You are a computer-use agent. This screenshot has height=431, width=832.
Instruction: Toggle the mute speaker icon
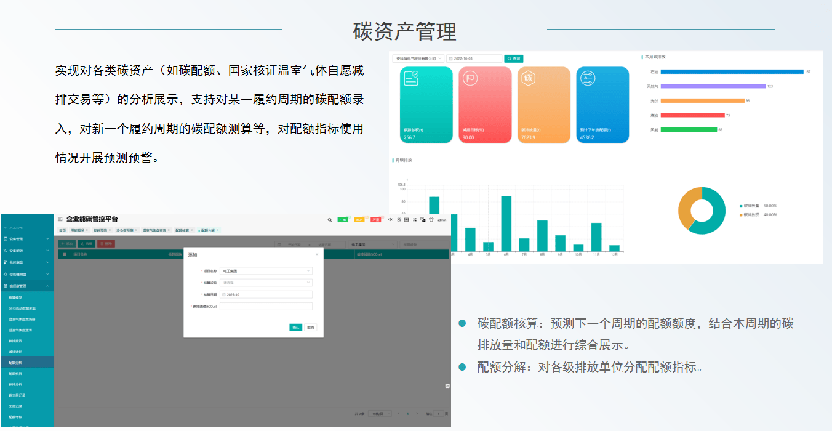(390, 219)
